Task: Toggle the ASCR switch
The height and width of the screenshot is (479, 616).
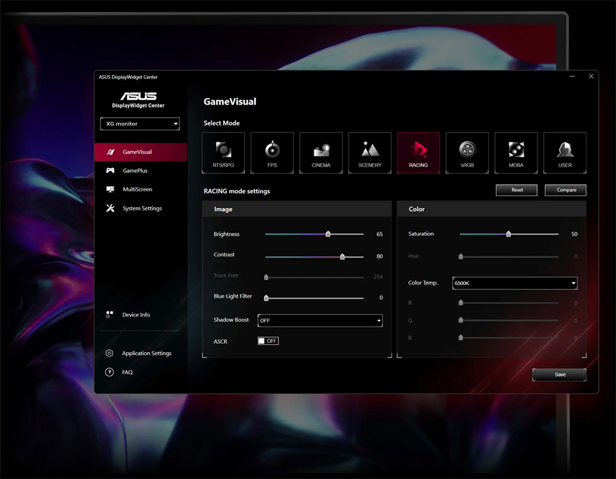Action: [267, 340]
